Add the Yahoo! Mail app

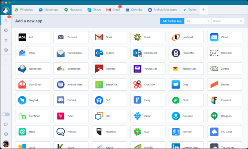click(148, 69)
